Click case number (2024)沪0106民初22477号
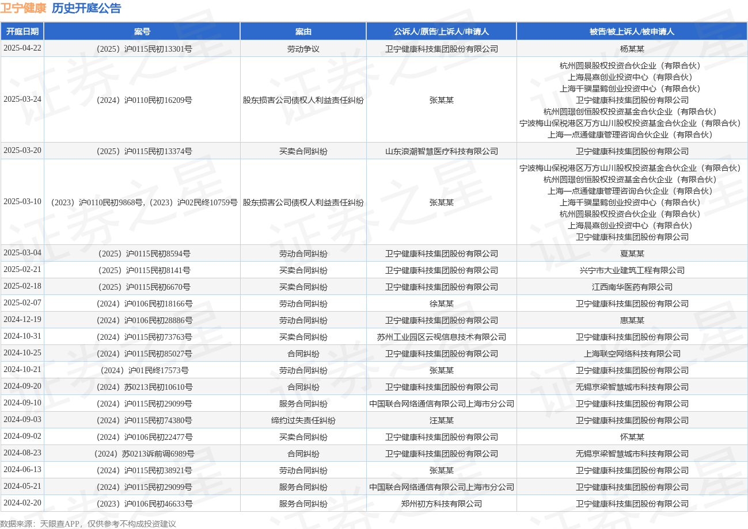 coord(142,437)
